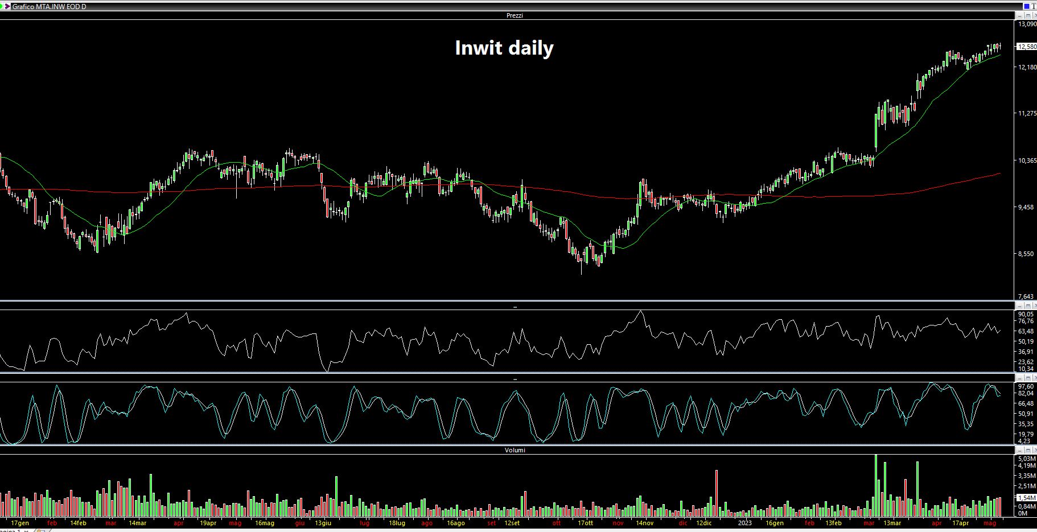The height and width of the screenshot is (532, 1037).
Task: Click the 35,35 stochastic scale value
Action: 1026,424
